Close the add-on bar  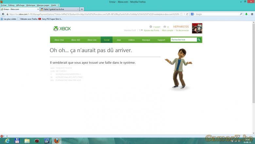(7, 136)
